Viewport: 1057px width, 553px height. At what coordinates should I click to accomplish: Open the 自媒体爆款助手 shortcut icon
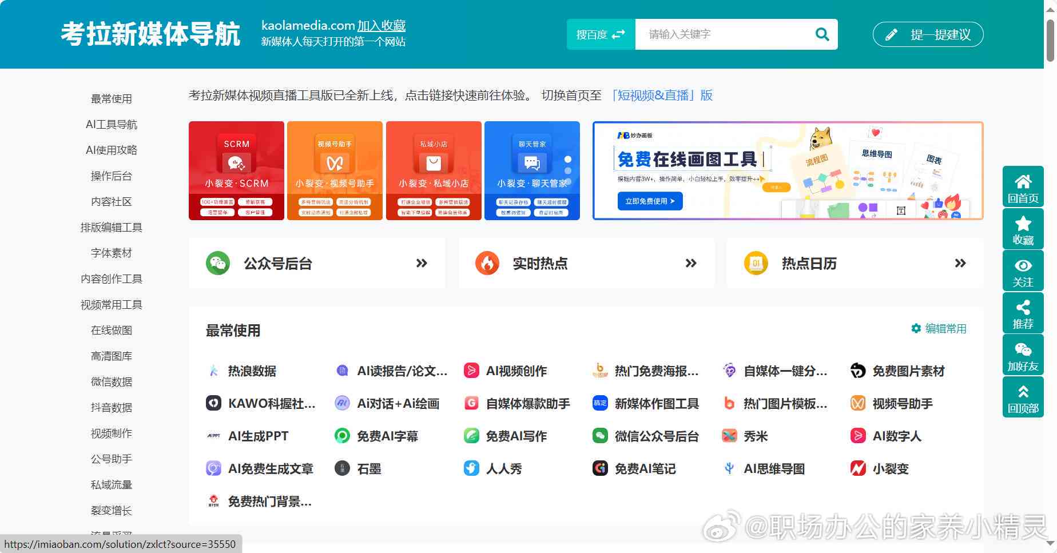tap(471, 403)
